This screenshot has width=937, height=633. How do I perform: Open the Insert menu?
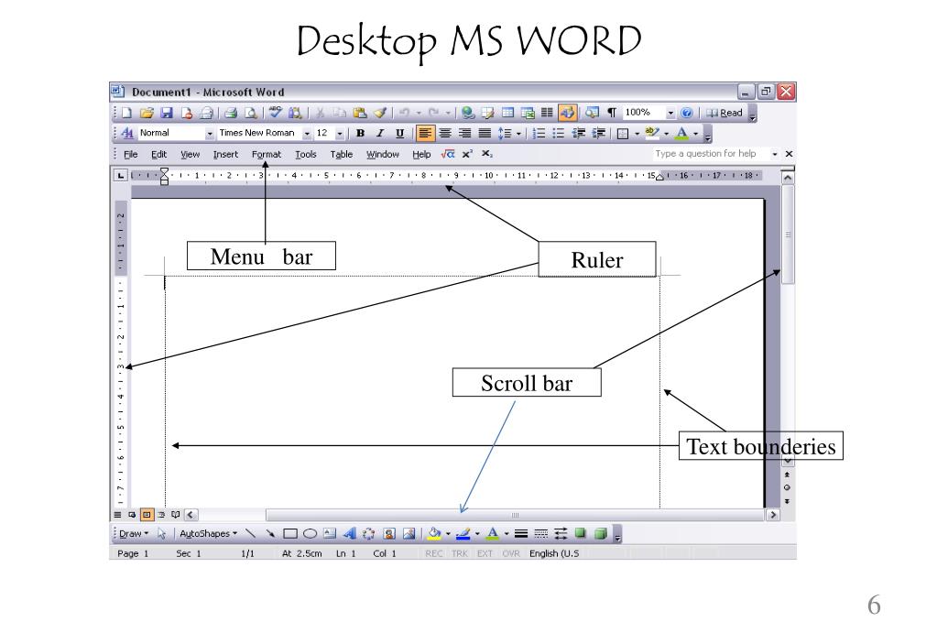point(225,154)
